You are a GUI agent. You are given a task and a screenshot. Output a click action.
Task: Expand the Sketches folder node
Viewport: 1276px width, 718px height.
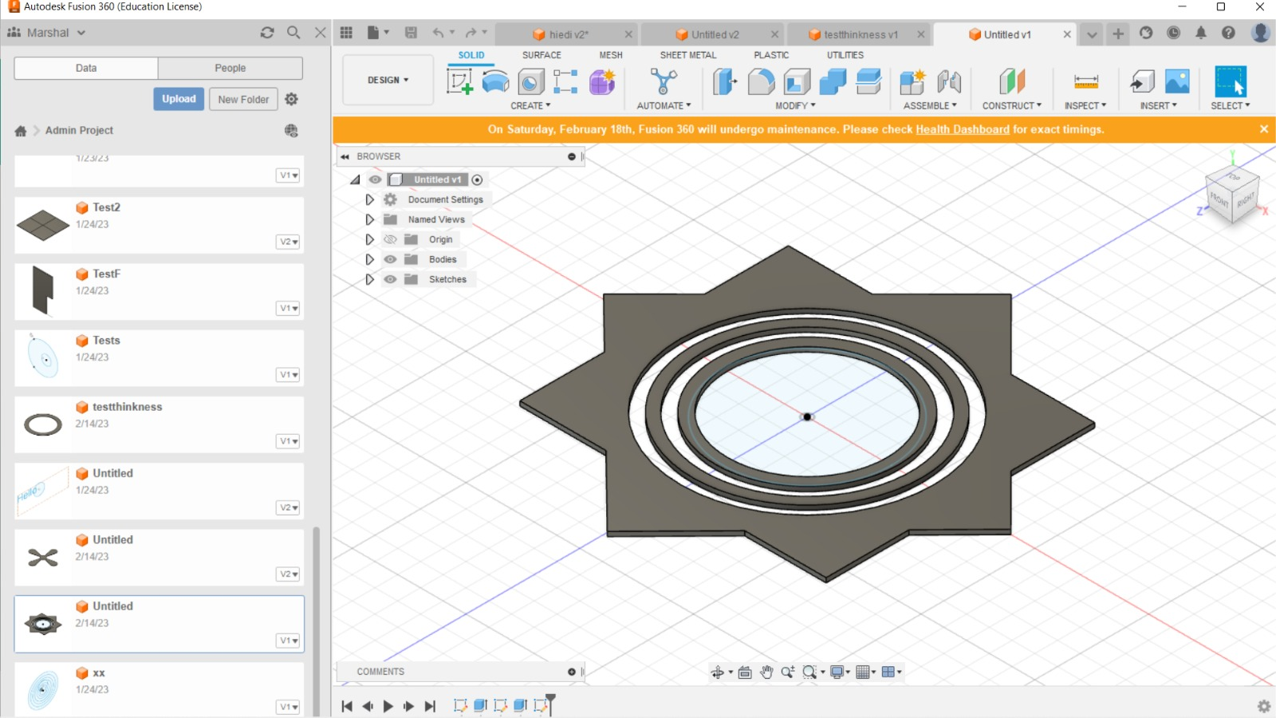(x=369, y=279)
